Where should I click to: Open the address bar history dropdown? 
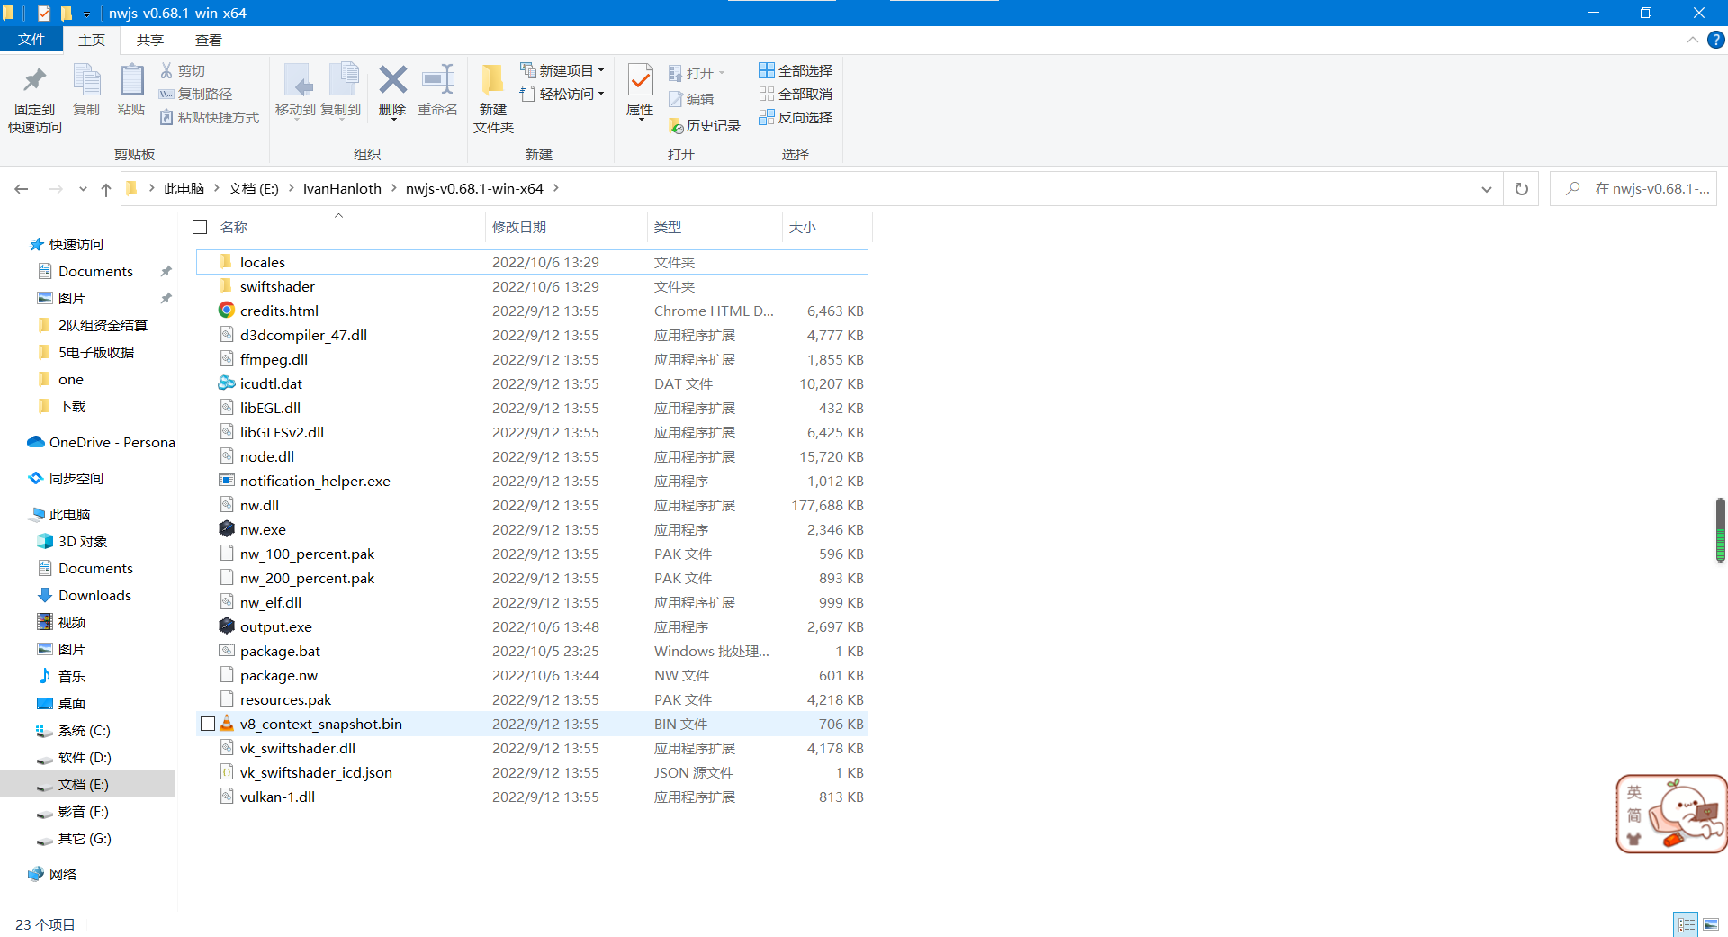click(x=1486, y=189)
